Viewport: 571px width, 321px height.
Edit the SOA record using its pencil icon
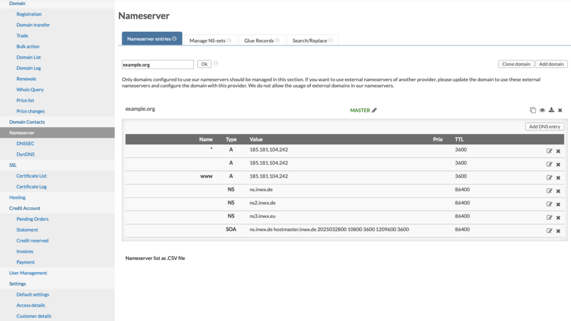tap(550, 231)
